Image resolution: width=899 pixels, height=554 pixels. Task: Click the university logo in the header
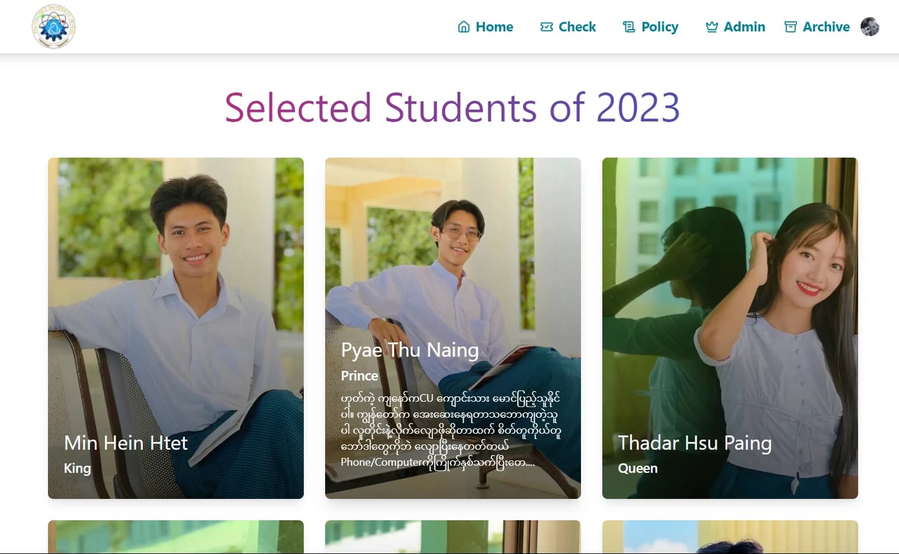[53, 27]
